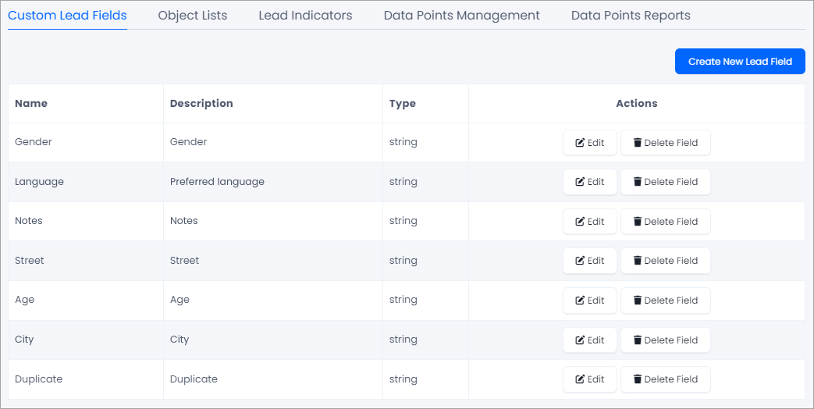
Task: Switch to the Object Lists tab
Action: [193, 16]
